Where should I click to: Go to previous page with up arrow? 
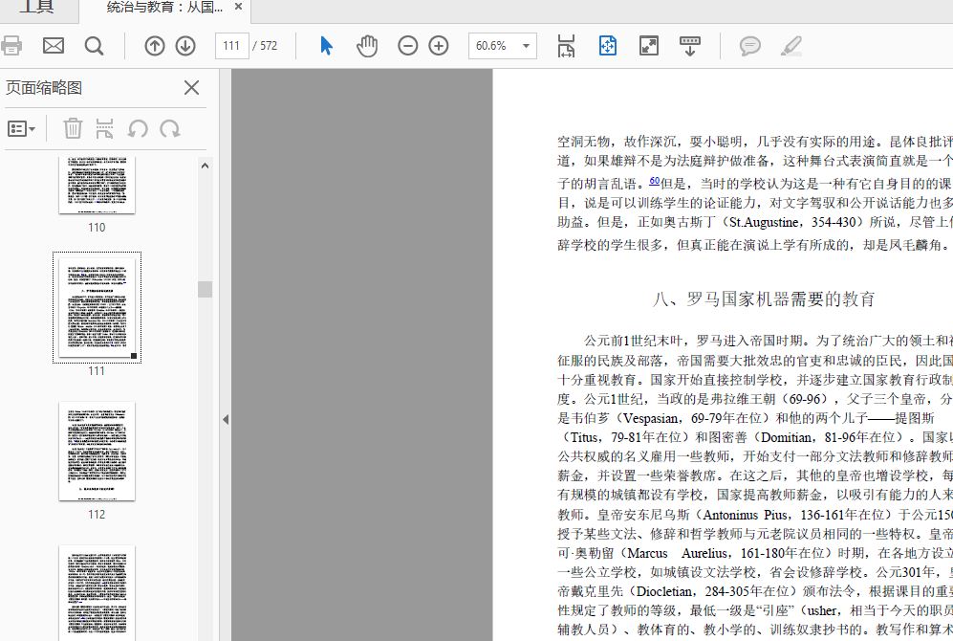click(x=155, y=46)
